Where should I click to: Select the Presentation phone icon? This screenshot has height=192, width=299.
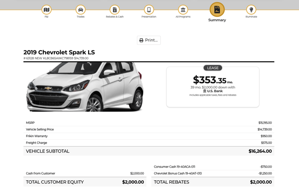point(149,10)
